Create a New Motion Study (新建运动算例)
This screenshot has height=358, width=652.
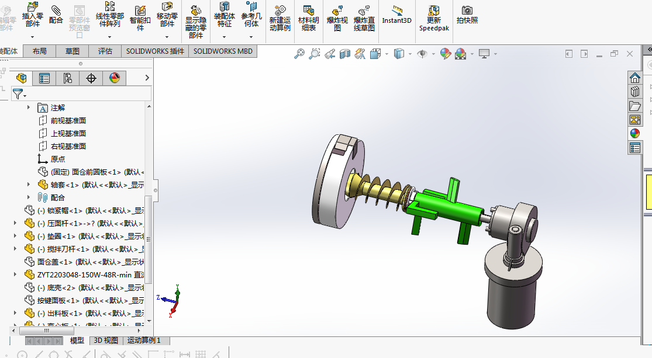click(280, 18)
